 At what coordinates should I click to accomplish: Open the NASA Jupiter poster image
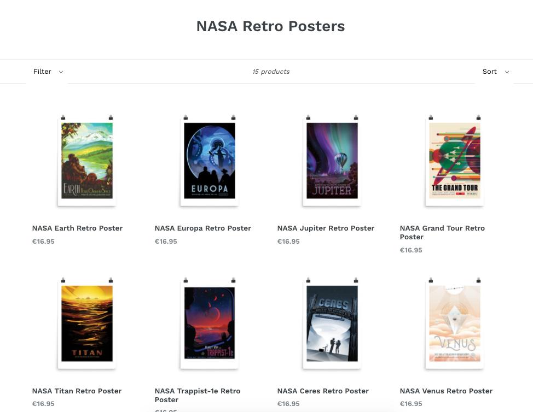[x=332, y=161]
